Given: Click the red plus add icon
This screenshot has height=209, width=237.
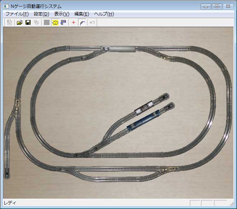Looking at the screenshot, I should [73, 23].
